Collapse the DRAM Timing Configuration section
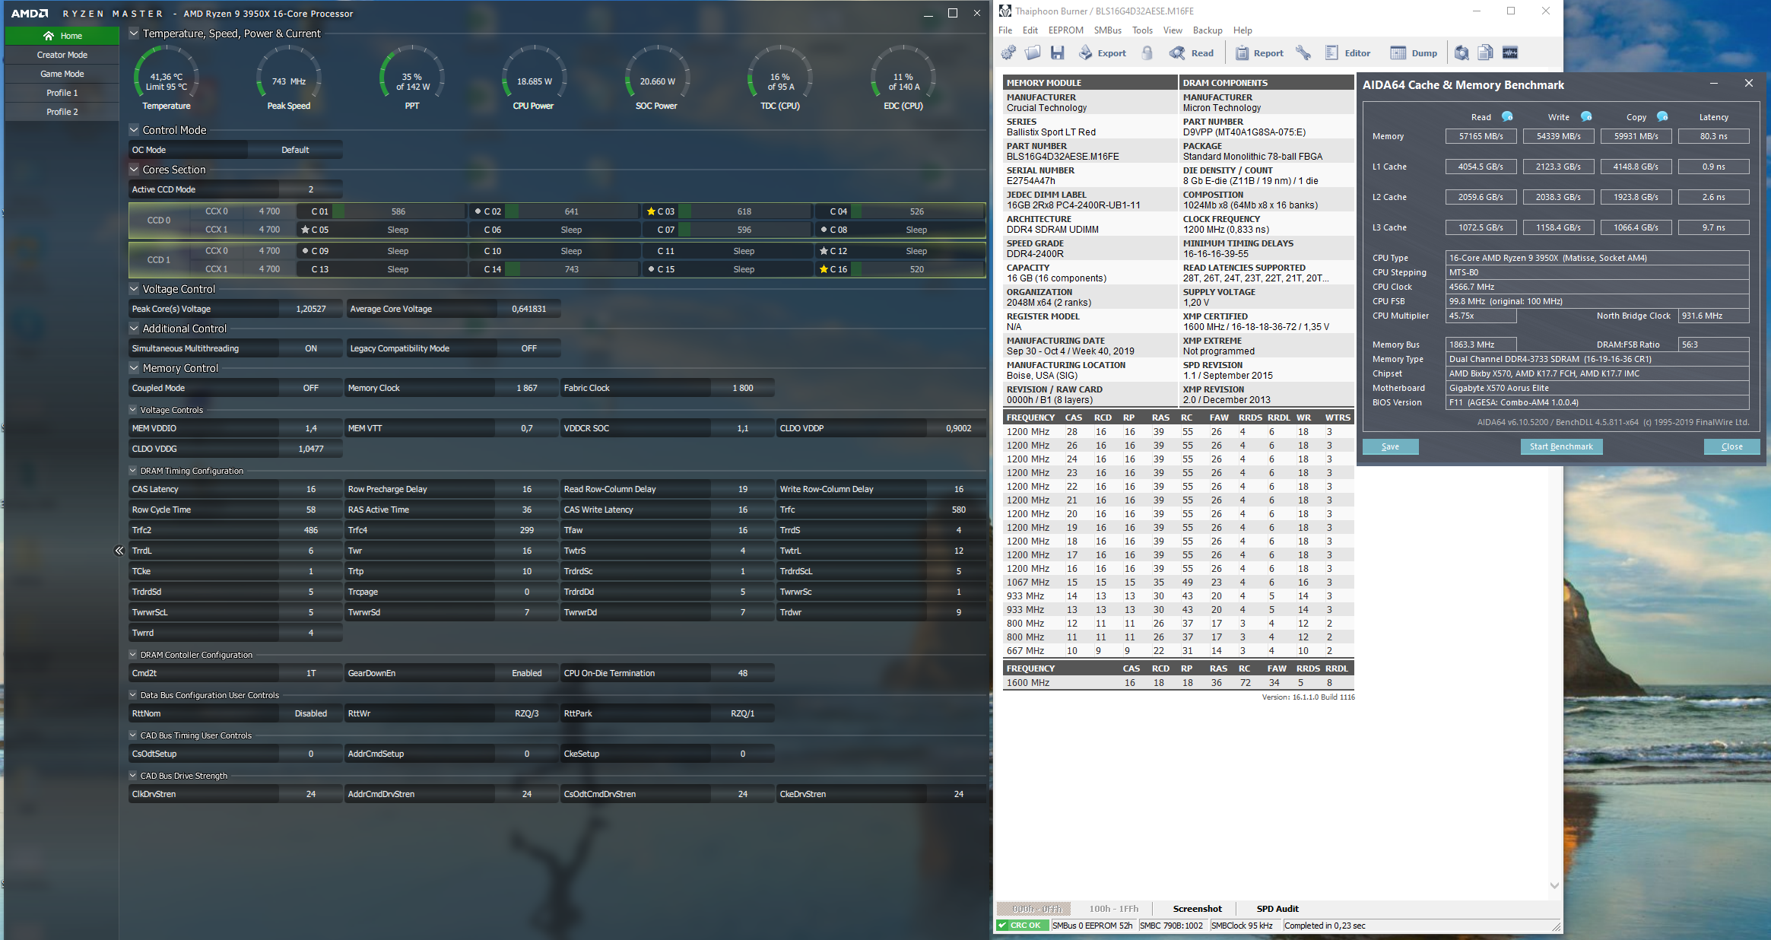1771x940 pixels. coord(133,471)
